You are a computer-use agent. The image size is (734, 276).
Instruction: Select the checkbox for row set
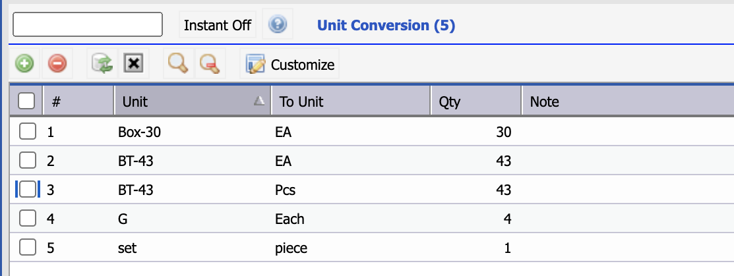pos(28,248)
